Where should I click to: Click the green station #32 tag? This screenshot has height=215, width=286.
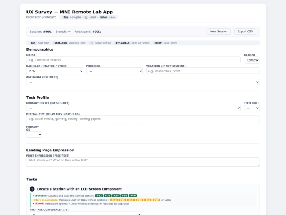(99, 196)
